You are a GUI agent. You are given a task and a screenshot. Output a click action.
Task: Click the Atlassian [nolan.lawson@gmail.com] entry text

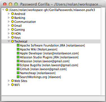45,61
